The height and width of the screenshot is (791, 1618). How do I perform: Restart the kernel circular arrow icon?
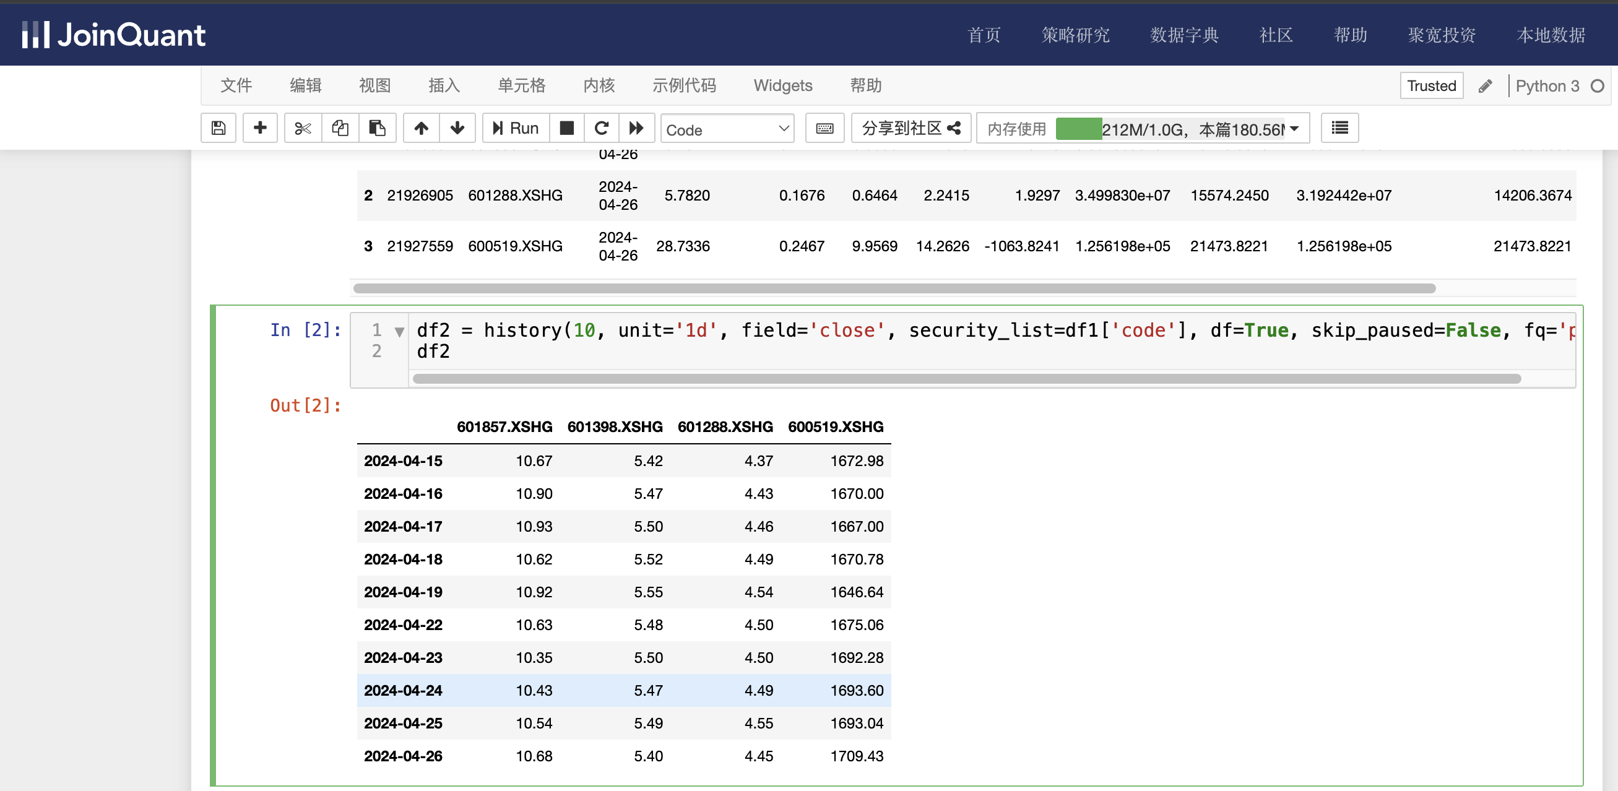click(601, 128)
